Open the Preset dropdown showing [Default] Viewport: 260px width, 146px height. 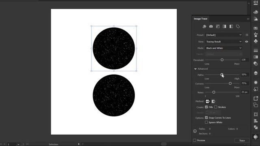tap(224, 35)
